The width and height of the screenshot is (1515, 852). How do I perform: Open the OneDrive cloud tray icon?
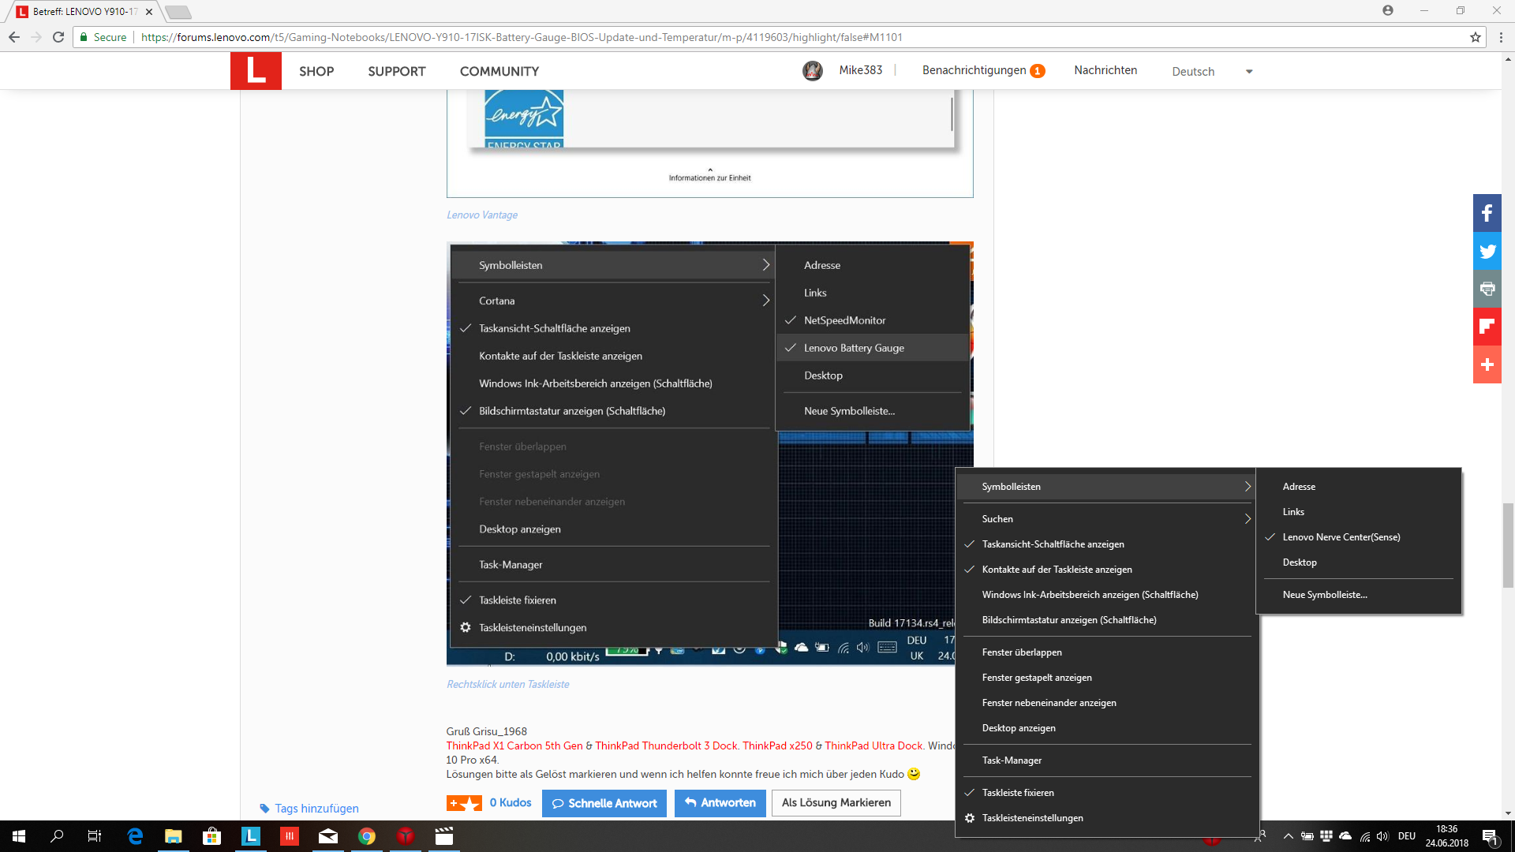tap(1345, 836)
